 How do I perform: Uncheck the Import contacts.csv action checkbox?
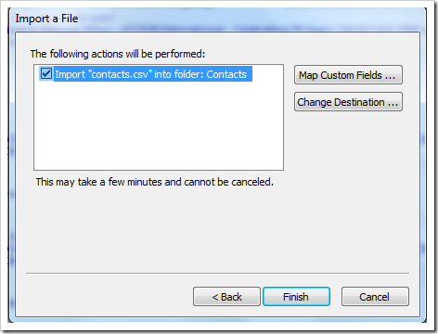click(46, 73)
